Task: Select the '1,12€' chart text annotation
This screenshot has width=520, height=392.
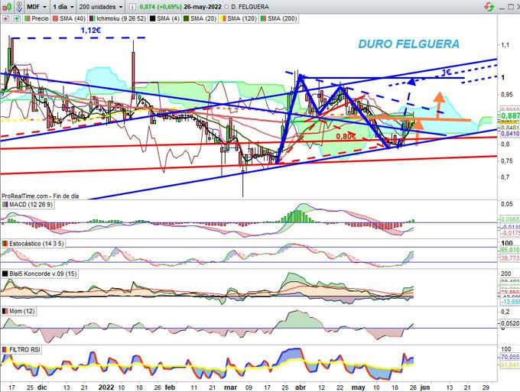Action: coord(91,31)
